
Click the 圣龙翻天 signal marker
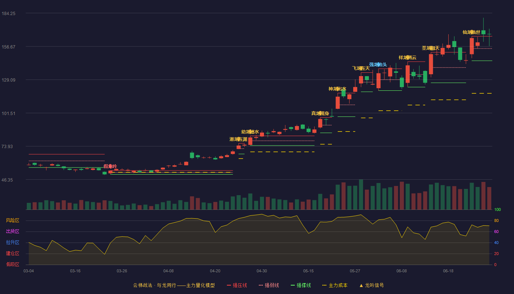coord(431,48)
